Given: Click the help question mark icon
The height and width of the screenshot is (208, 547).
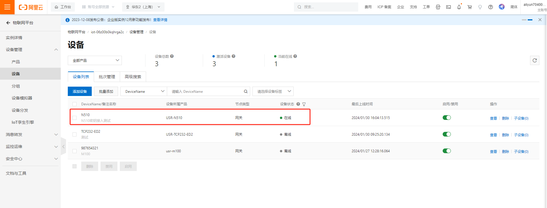Looking at the screenshot, I should (491, 7).
